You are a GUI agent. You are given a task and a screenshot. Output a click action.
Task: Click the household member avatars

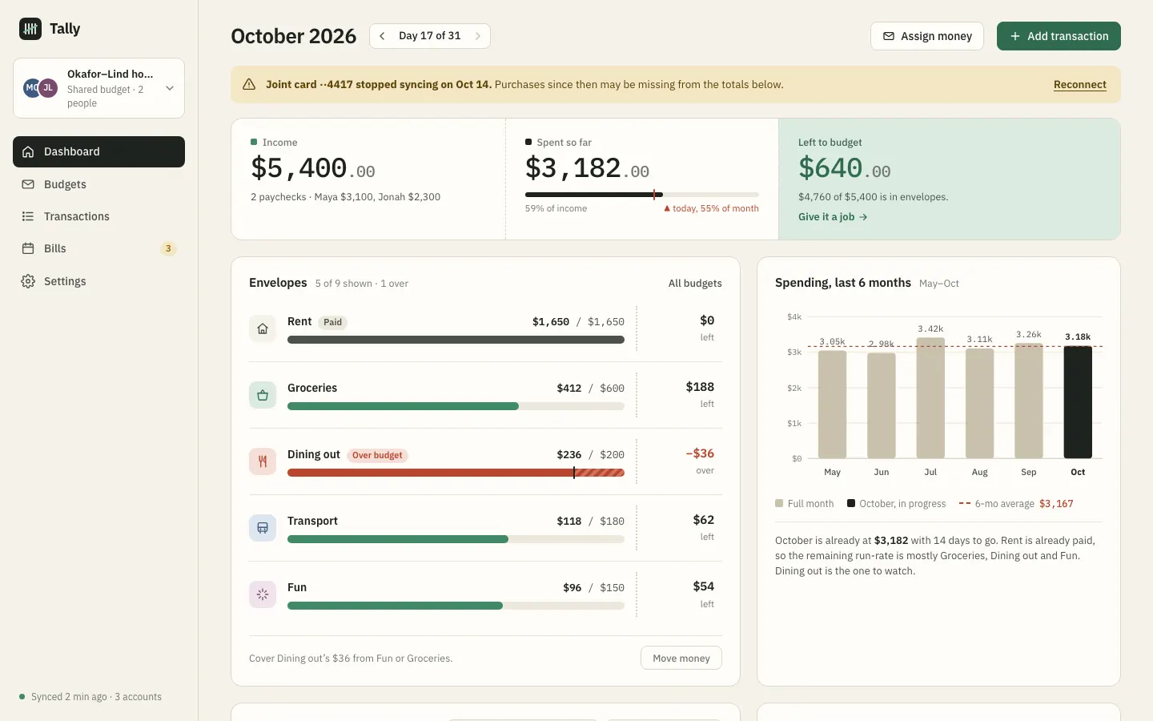click(x=40, y=88)
